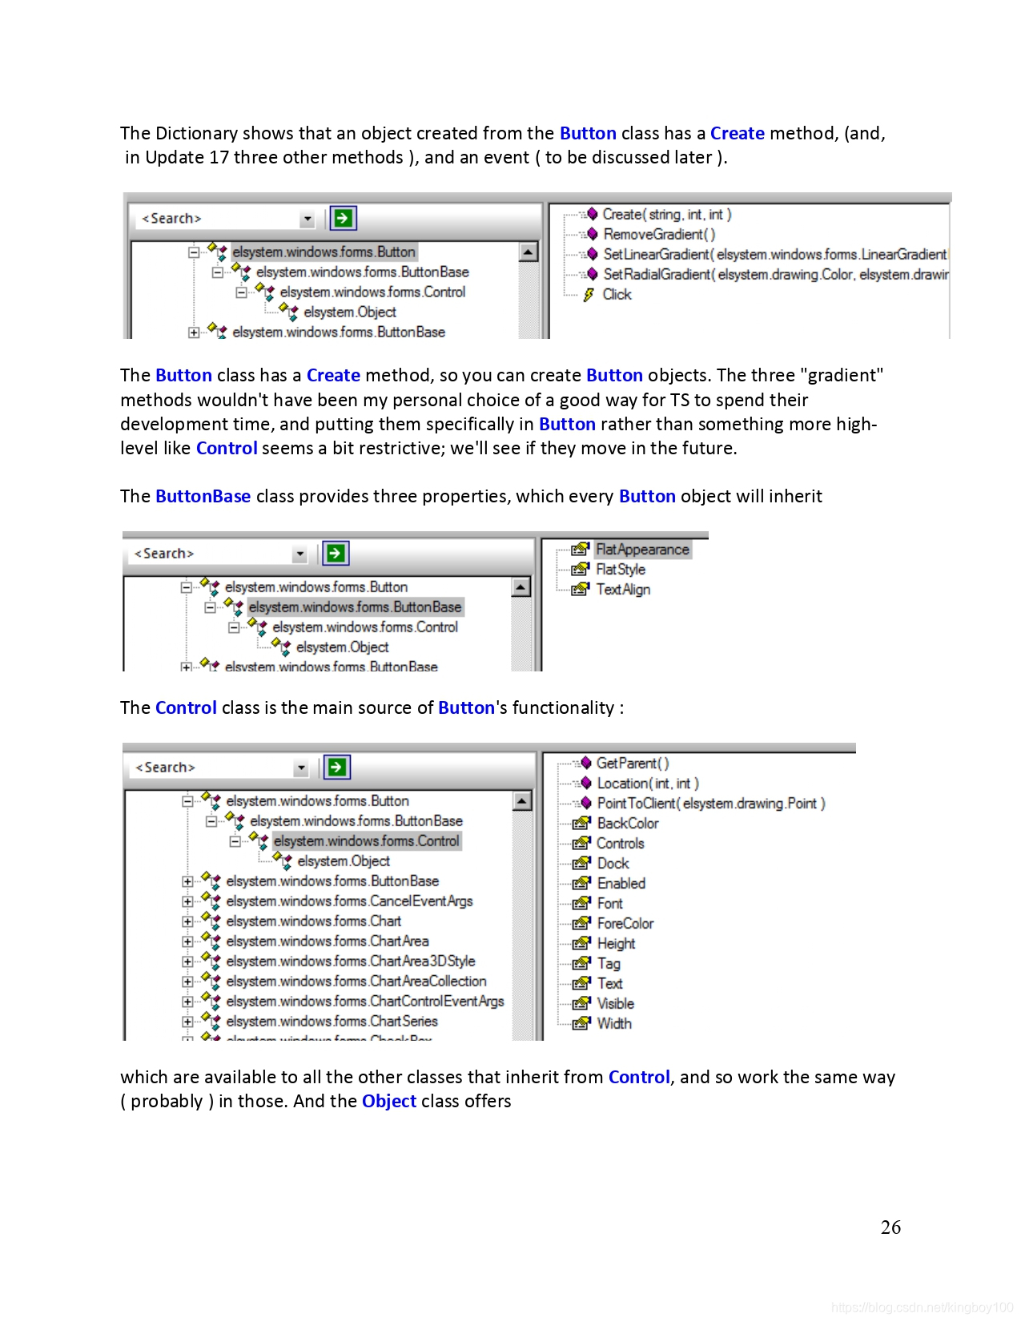
Task: Click the Visible property icon
Action: coord(581,1003)
